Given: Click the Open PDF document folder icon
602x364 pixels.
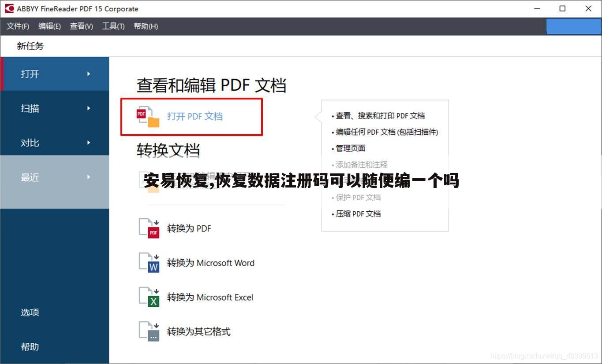Looking at the screenshot, I should [x=147, y=116].
